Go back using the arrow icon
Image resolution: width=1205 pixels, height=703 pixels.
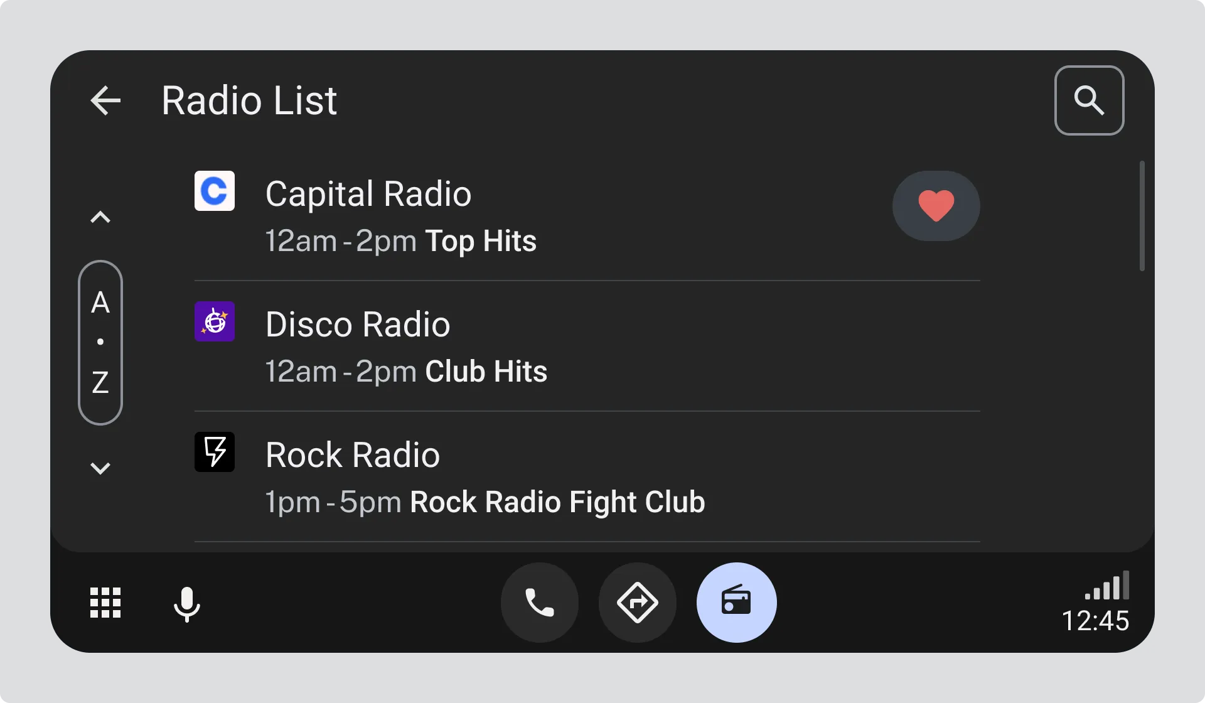pyautogui.click(x=105, y=100)
